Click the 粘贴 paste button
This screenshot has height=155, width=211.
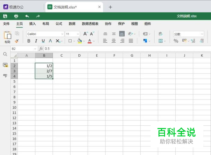point(7,37)
